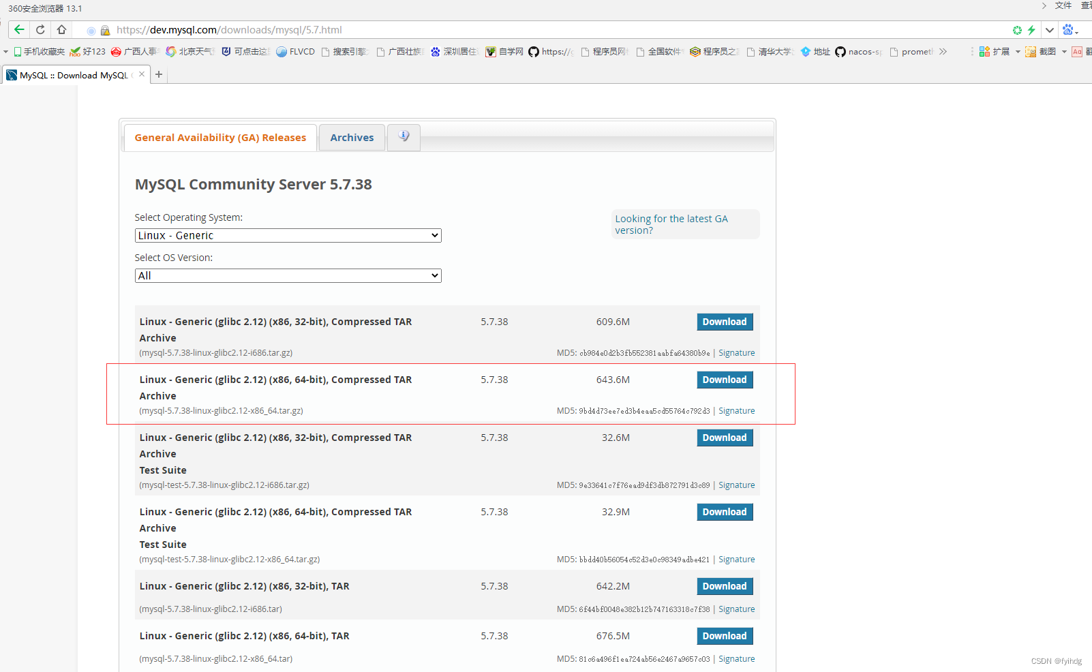Open Signature link for mysql-test i686 tar.gz
This screenshot has height=672, width=1092.
[x=737, y=485]
